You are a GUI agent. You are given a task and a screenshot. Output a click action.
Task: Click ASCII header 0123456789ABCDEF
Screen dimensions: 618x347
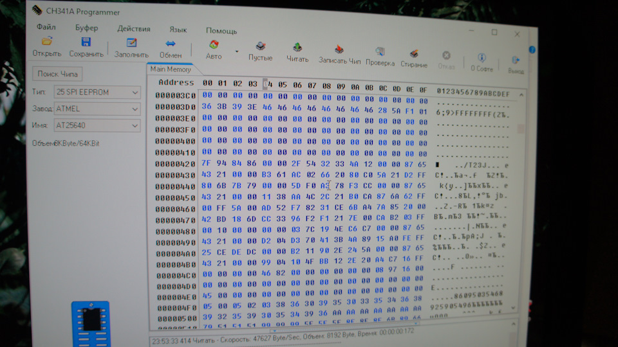tap(473, 92)
